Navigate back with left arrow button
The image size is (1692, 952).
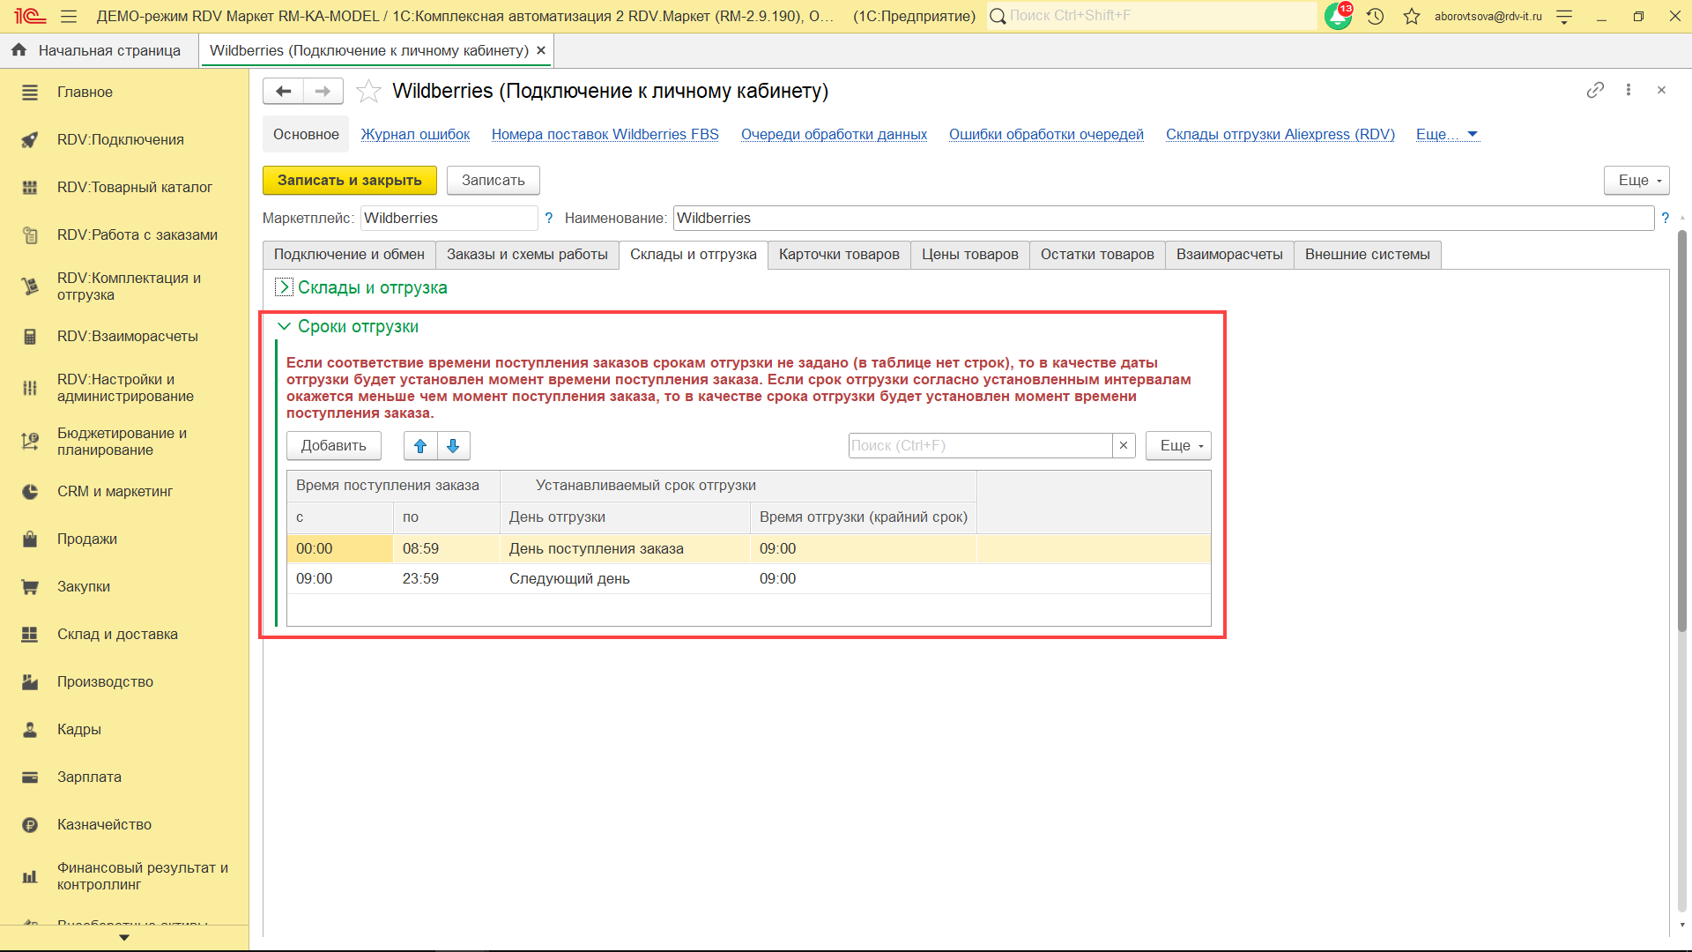(283, 92)
